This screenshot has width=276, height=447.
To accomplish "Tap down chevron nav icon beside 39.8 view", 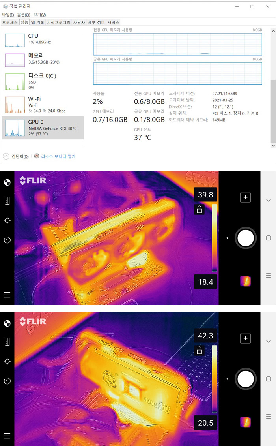I will point(269,200).
